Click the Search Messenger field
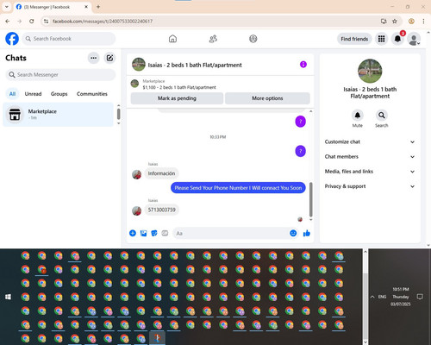This screenshot has height=345, width=431. click(x=60, y=75)
